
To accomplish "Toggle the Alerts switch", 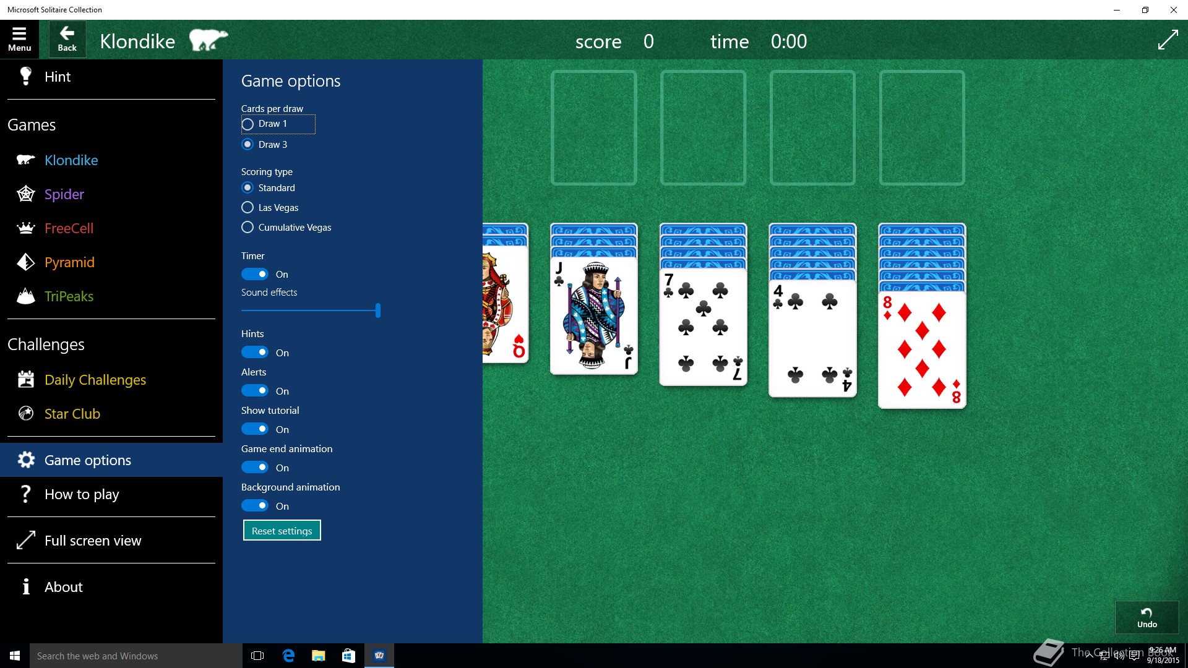I will [254, 390].
